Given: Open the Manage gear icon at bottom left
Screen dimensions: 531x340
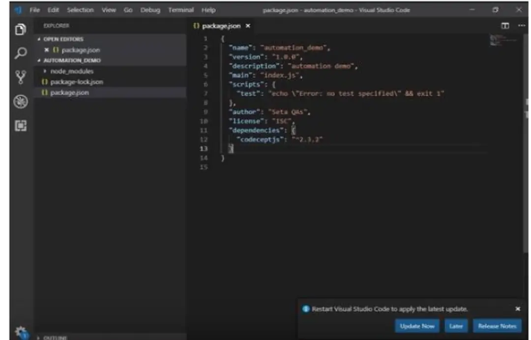Looking at the screenshot, I should pos(20,331).
